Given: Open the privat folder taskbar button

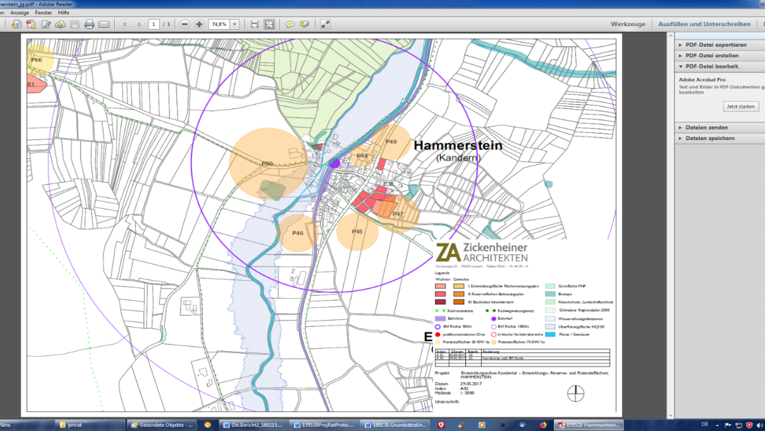Looking at the screenshot, I should (x=90, y=425).
